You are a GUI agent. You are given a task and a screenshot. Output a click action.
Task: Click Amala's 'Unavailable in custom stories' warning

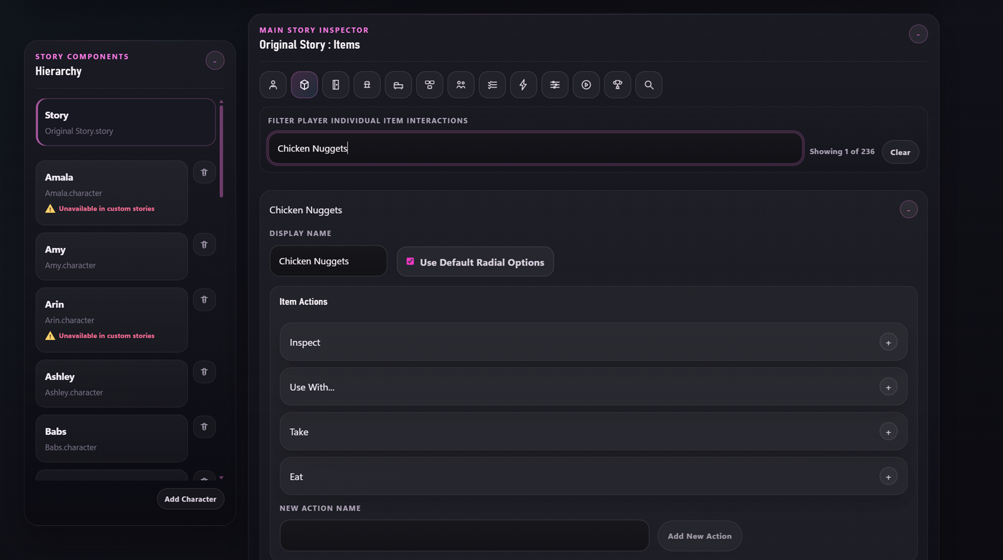[x=106, y=208]
